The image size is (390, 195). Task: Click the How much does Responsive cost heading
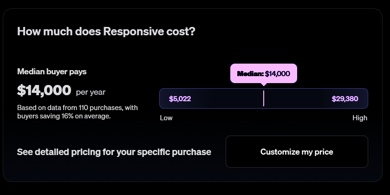coord(106,32)
